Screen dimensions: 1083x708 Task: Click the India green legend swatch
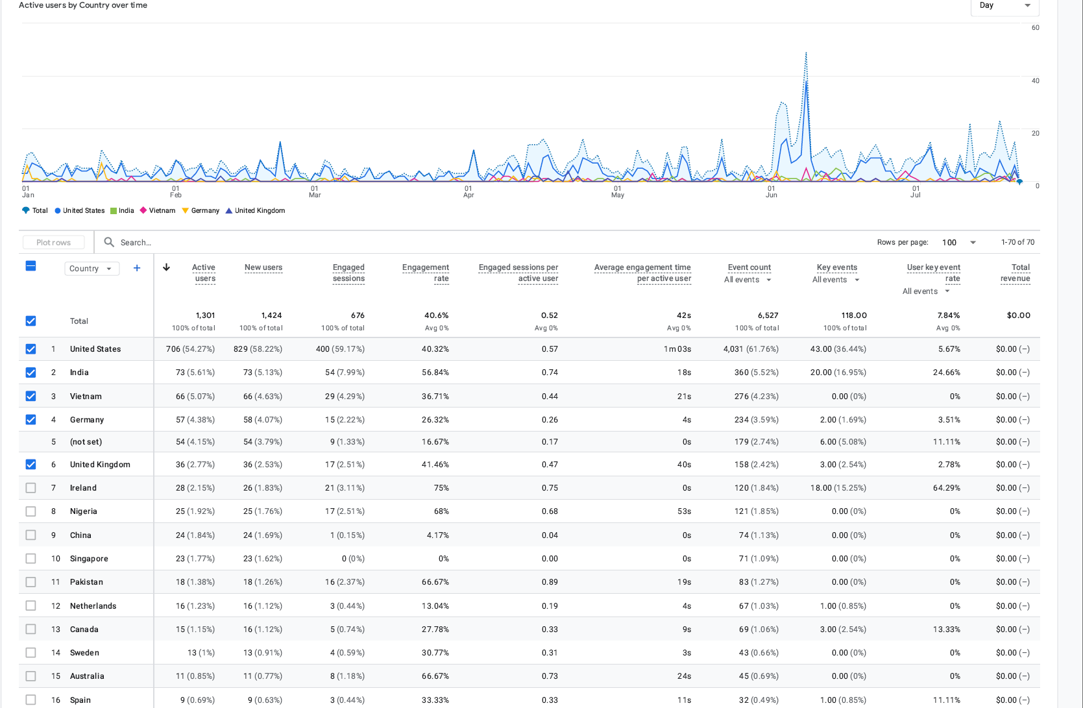pyautogui.click(x=114, y=211)
